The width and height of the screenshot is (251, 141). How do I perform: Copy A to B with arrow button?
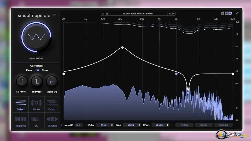(x=226, y=13)
